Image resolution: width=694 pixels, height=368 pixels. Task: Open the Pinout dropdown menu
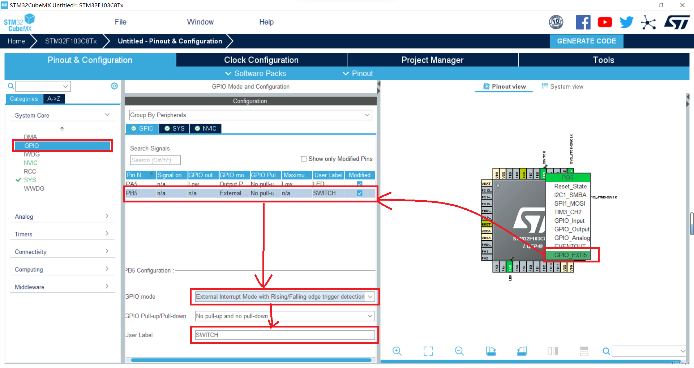click(x=358, y=73)
